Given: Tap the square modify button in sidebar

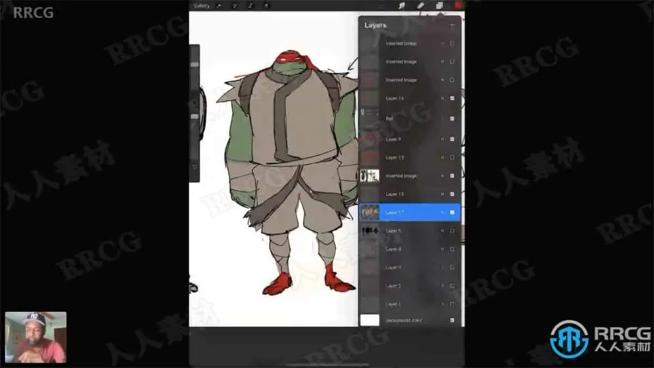Looking at the screenshot, I should [x=194, y=102].
